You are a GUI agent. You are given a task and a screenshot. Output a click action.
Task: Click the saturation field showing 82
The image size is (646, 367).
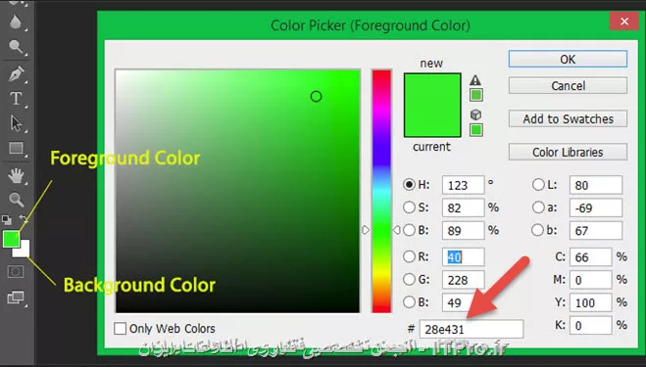(463, 207)
